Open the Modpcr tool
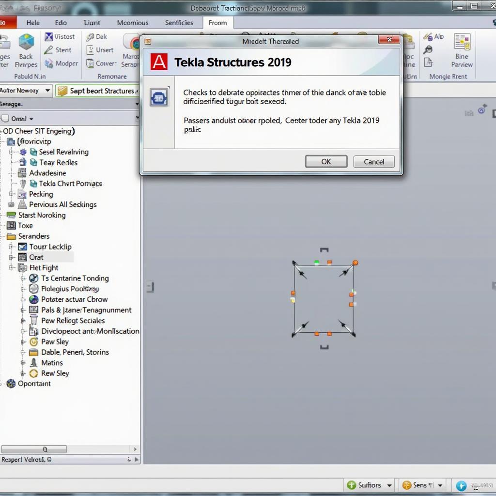 click(49, 63)
